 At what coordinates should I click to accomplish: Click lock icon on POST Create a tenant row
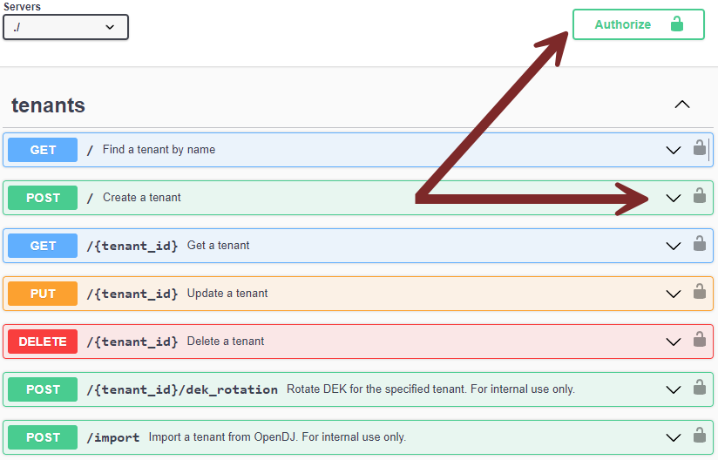(x=699, y=195)
